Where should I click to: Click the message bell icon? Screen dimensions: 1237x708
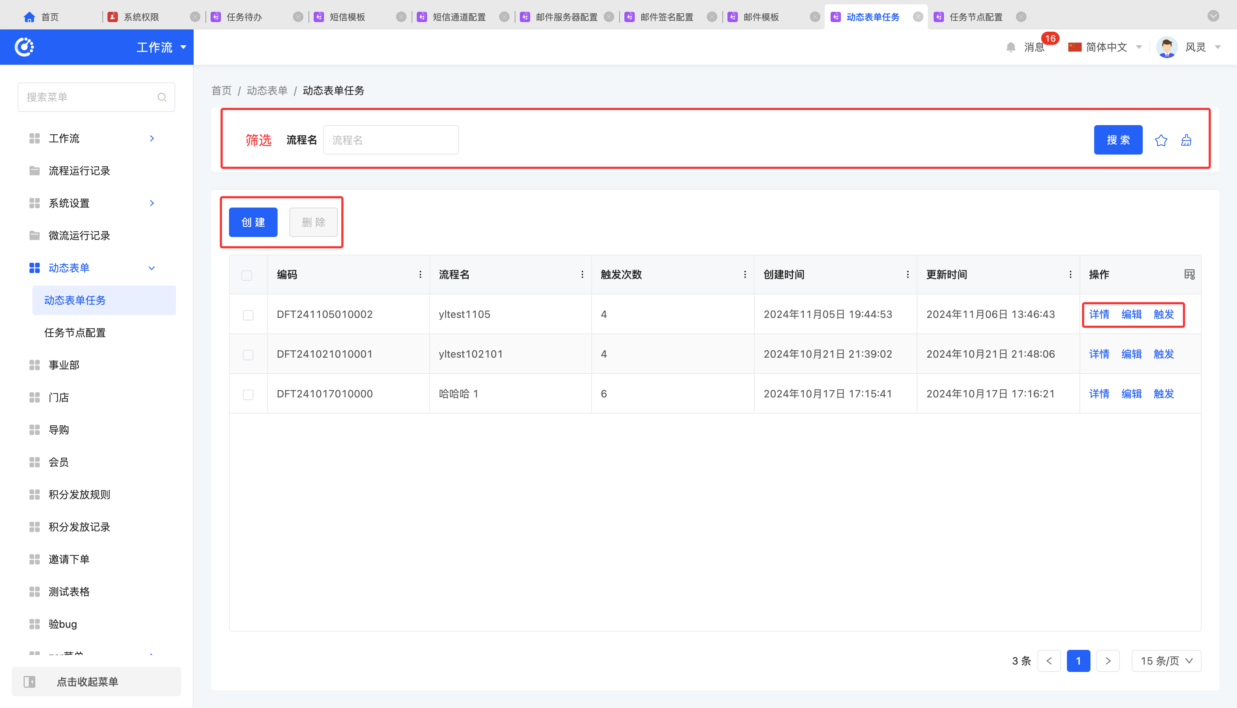point(1011,47)
